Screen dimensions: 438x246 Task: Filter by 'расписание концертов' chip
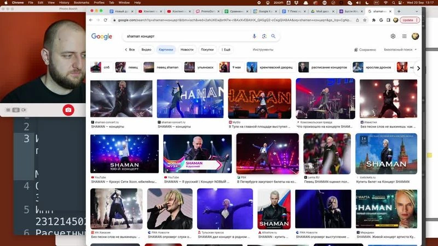coord(324,67)
